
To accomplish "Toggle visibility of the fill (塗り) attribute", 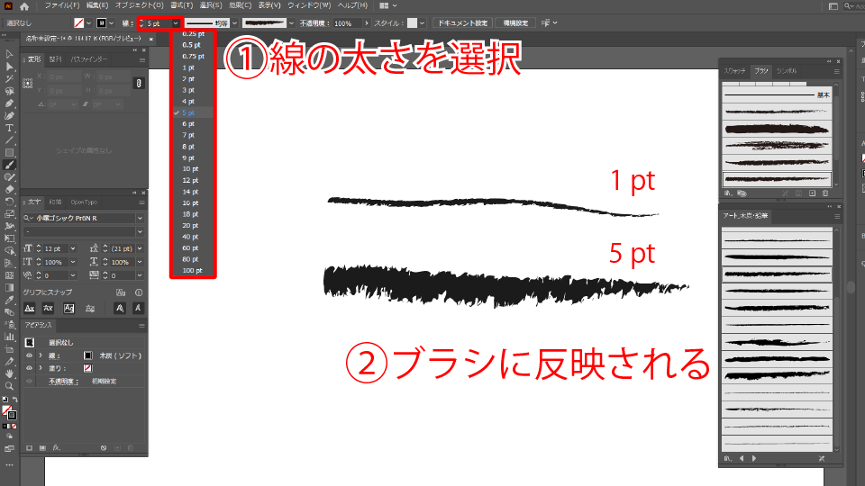I will 29,368.
